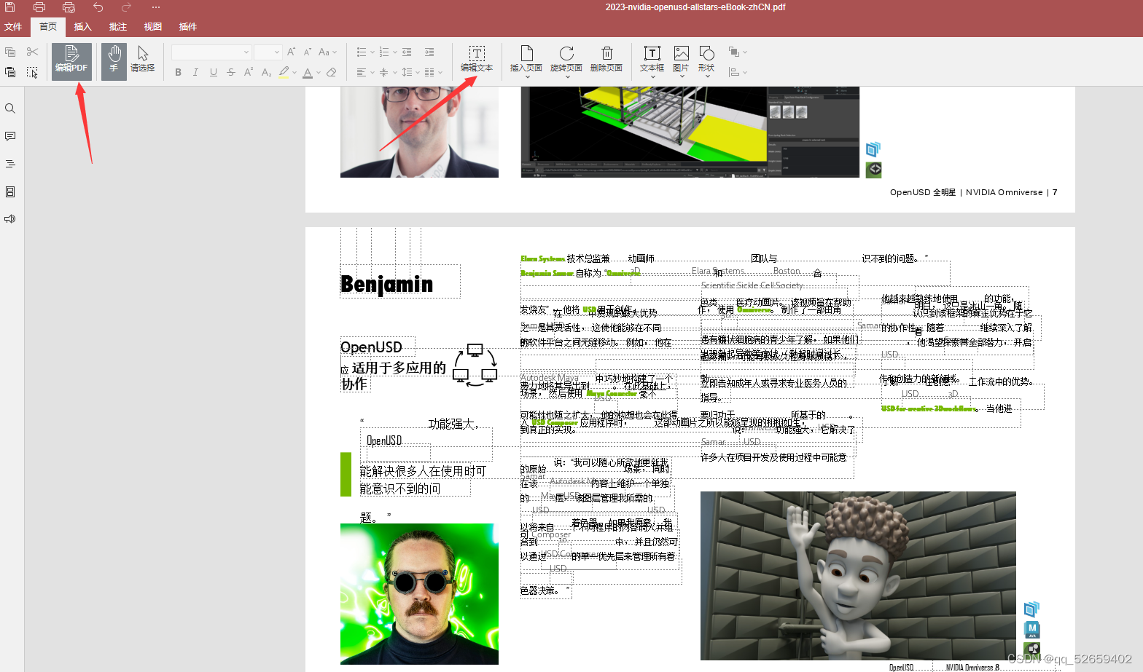Open the outline bookmarks panel in sidebar

pos(10,164)
